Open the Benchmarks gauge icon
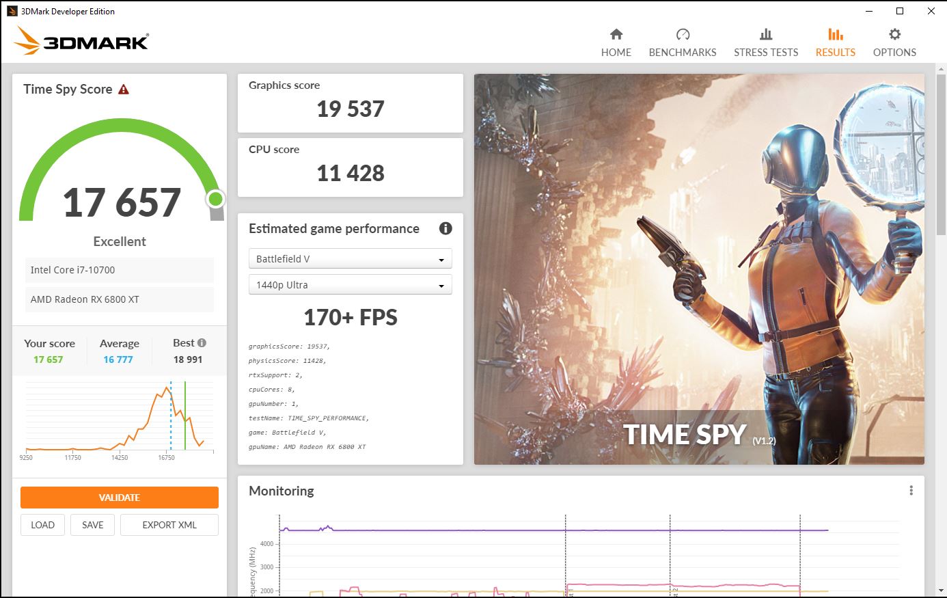Viewport: 947px width, 598px height. [682, 35]
